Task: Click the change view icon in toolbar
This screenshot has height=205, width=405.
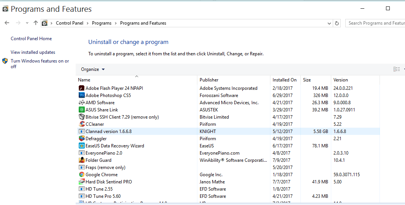Action: (x=397, y=69)
